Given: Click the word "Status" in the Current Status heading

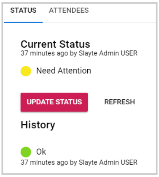Looking at the screenshot, I should pyautogui.click(x=75, y=44).
